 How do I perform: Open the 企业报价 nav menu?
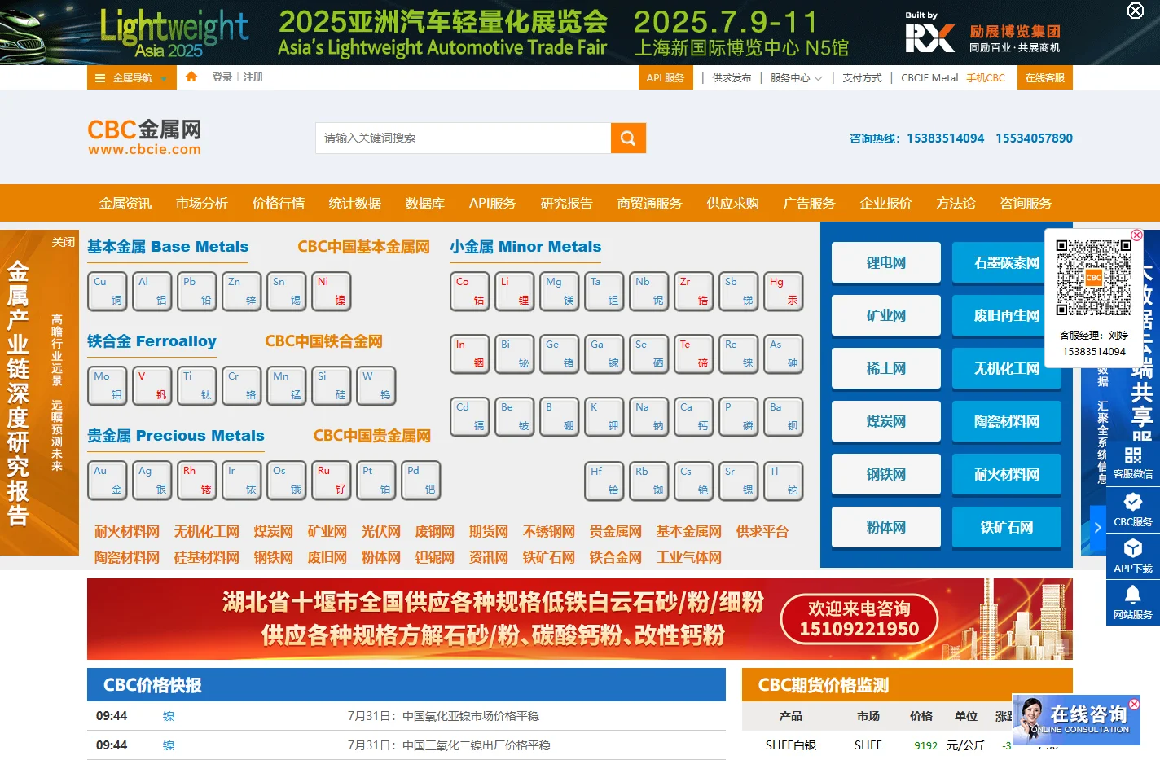point(886,203)
